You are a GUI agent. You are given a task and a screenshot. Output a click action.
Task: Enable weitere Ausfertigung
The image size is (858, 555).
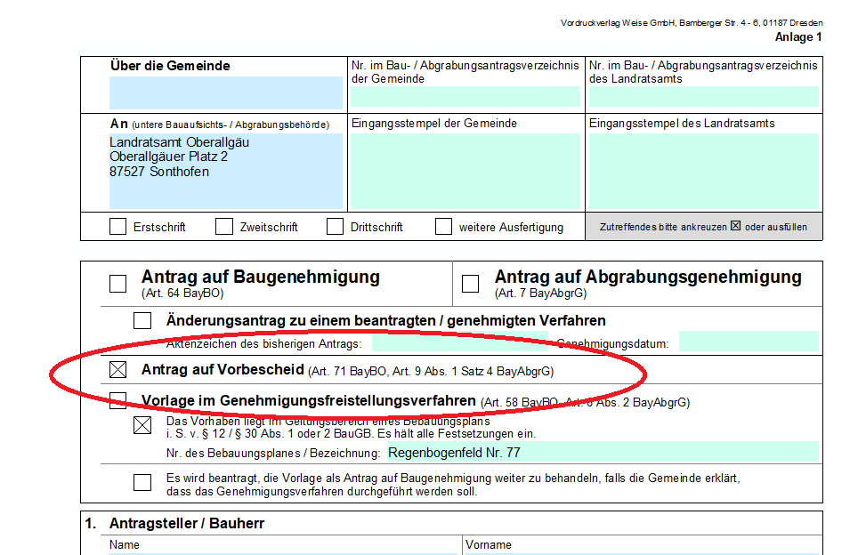443,226
